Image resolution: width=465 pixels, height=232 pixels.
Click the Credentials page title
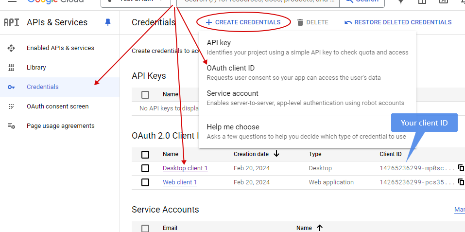click(x=154, y=22)
